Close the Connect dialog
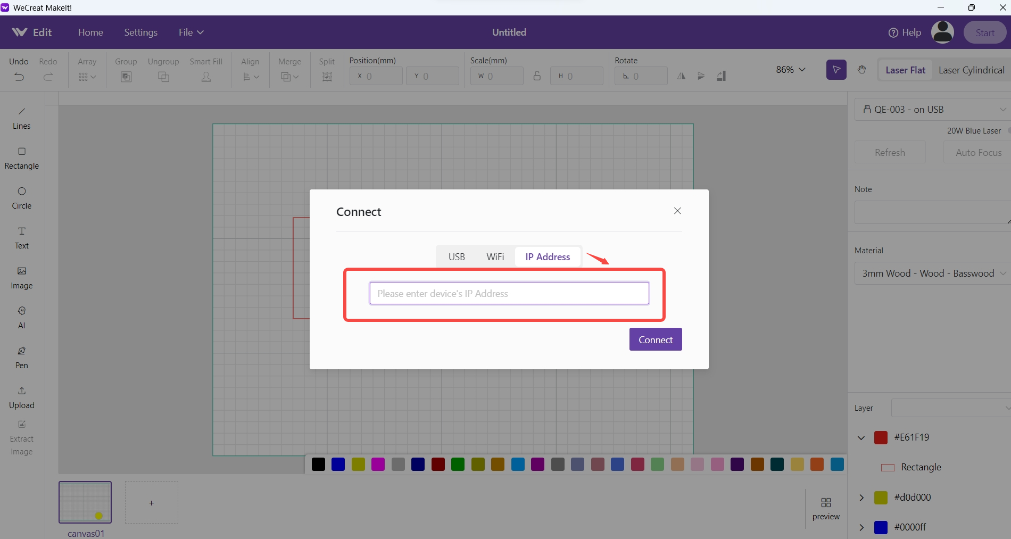1011x539 pixels. tap(677, 211)
